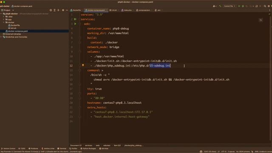The image size is (272, 153).
Task: Switch to the index.php editor tab
Action: tap(127, 10)
